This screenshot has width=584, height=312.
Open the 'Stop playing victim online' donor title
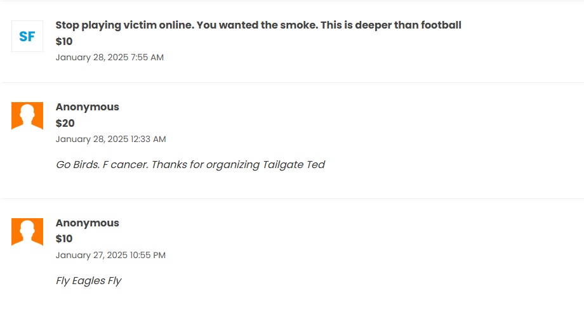tap(258, 25)
